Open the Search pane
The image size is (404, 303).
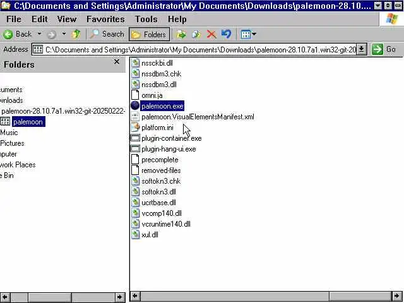point(107,34)
